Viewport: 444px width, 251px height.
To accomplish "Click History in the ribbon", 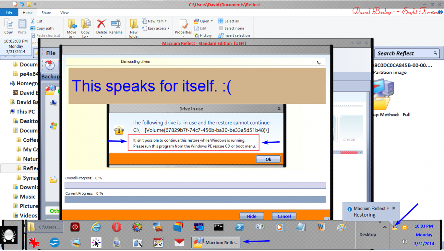I will click(203, 35).
